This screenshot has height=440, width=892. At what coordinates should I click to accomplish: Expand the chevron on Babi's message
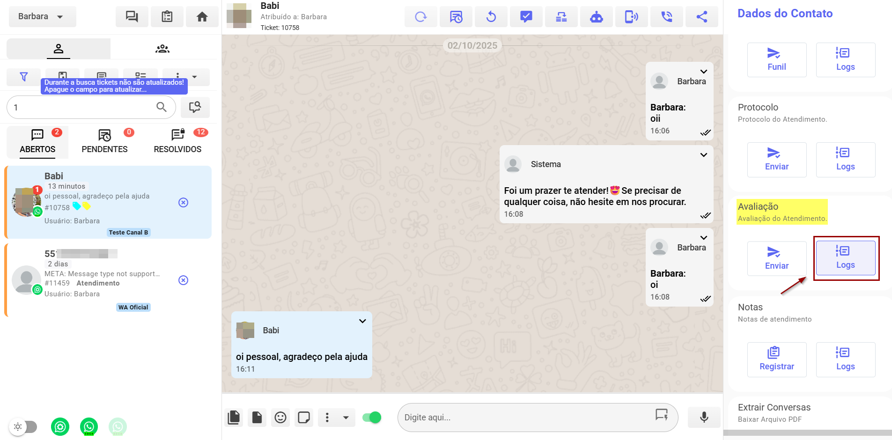[362, 321]
